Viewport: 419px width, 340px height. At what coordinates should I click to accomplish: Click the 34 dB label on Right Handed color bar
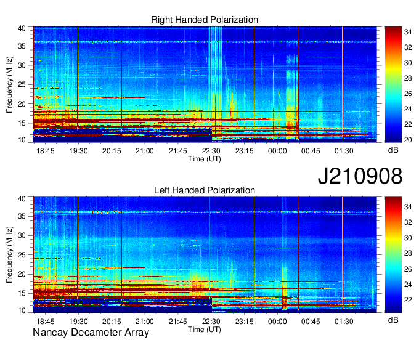click(x=408, y=32)
